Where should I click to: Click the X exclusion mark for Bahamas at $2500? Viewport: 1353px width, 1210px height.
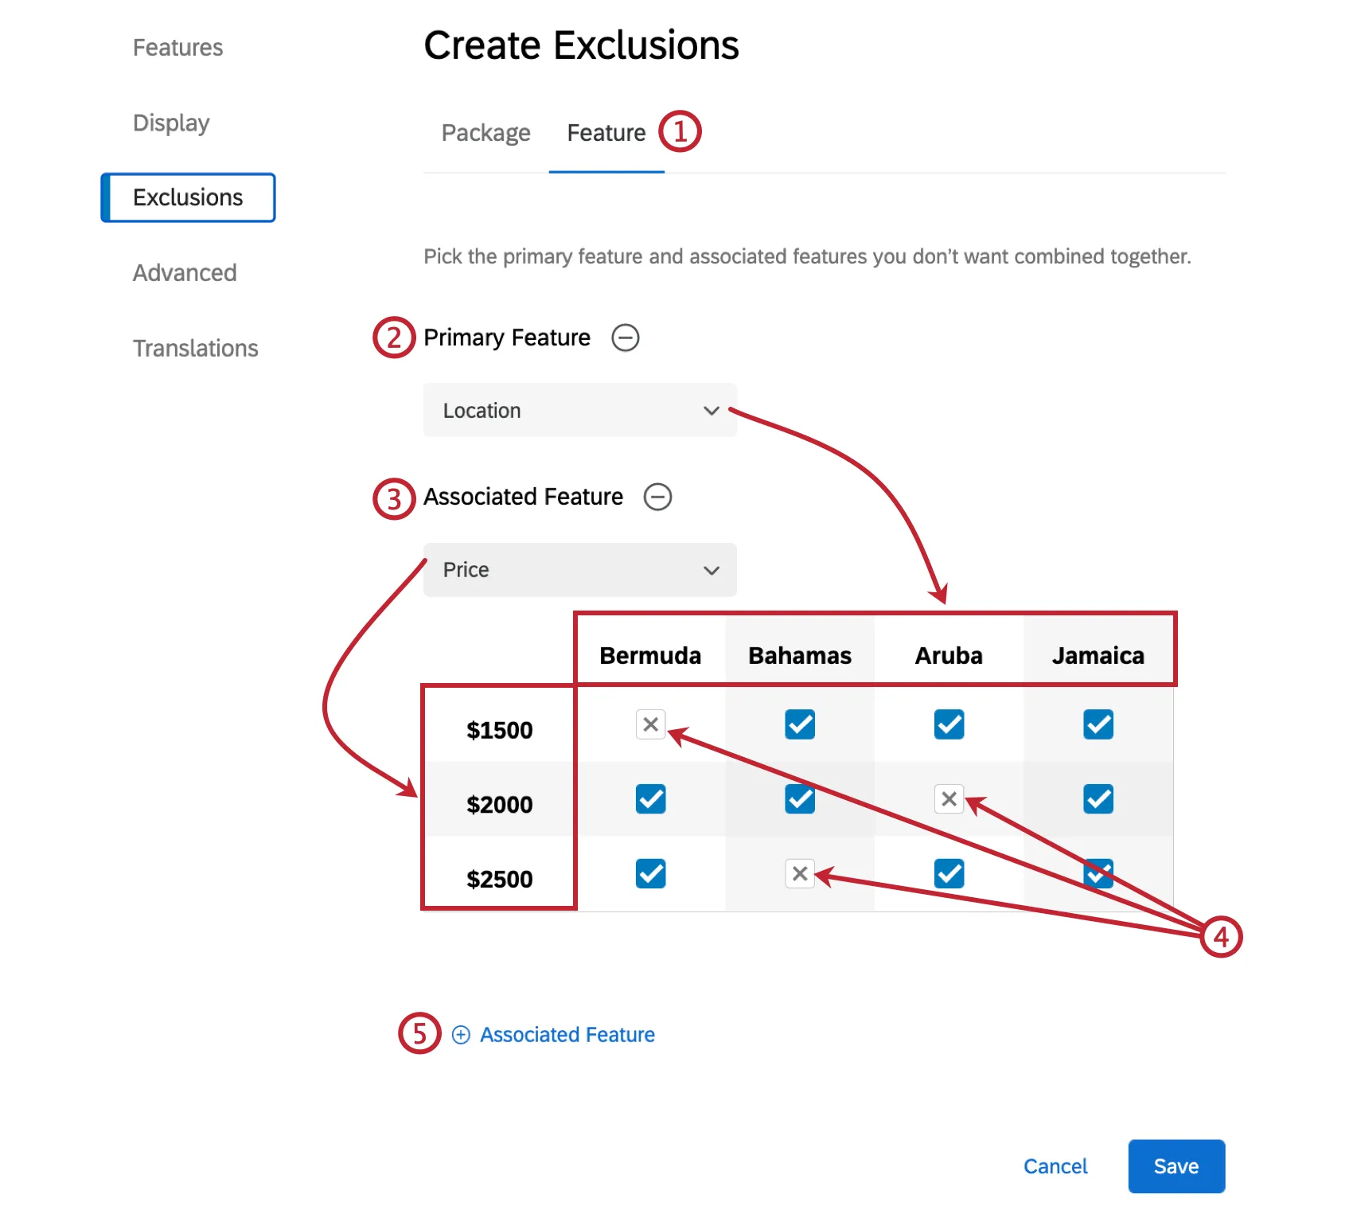(x=800, y=874)
